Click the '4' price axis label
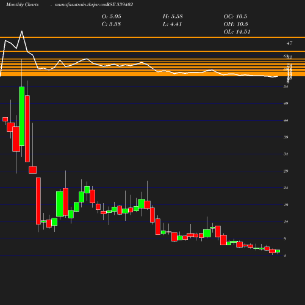Screen dimensions: 305x305 [x=285, y=256]
